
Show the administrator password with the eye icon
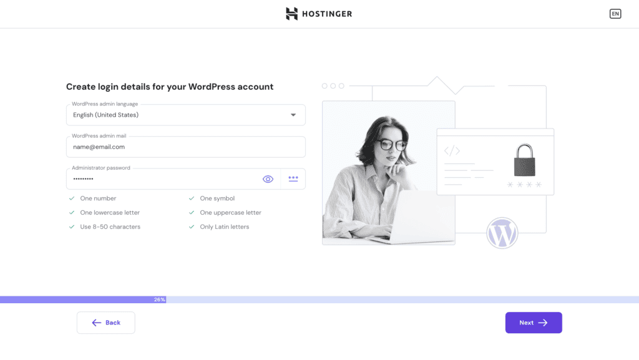coord(268,179)
